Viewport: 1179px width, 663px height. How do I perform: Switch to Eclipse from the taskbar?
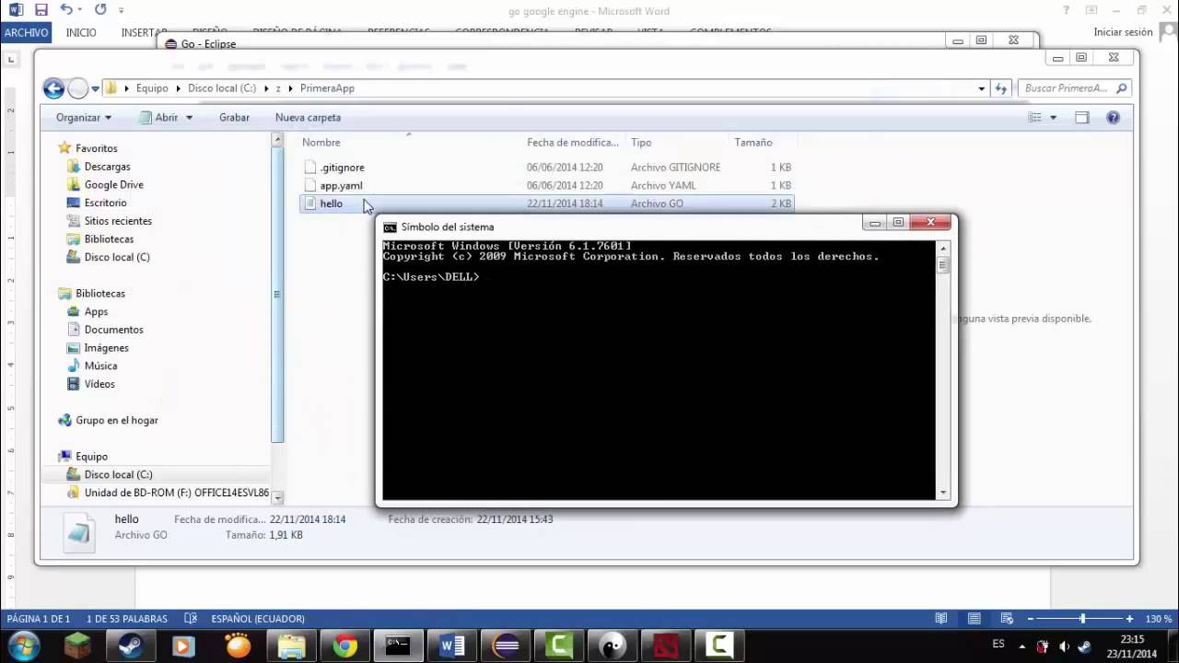506,646
